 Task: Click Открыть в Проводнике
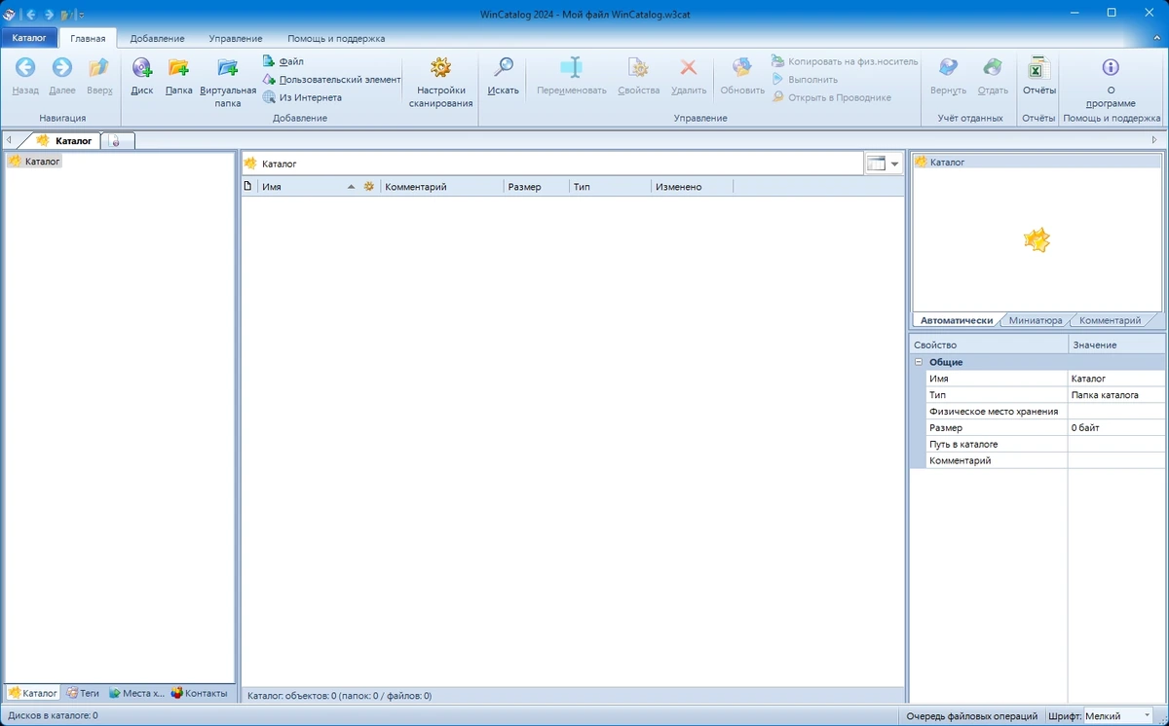tap(831, 97)
